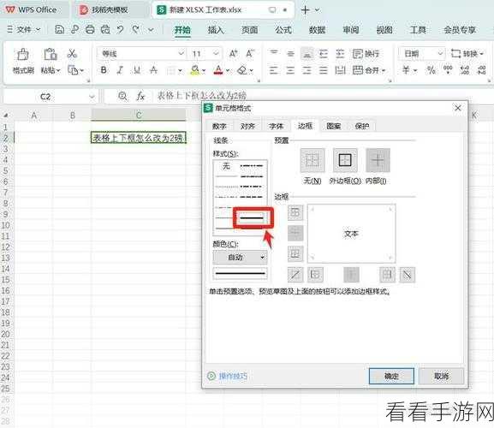Open the Insert (插入) ribbon tab
This screenshot has width=494, height=428.
tap(216, 30)
